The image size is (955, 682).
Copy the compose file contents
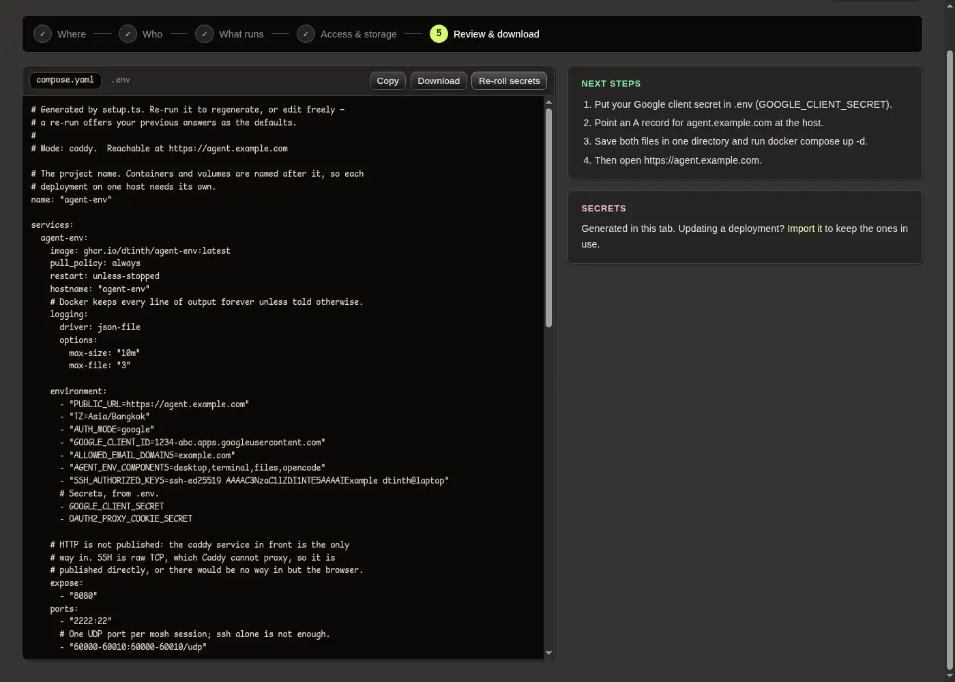click(387, 81)
